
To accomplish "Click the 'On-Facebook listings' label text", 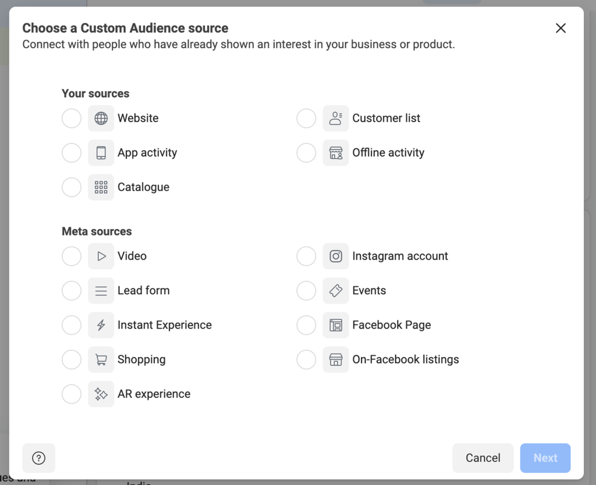I will click(406, 359).
